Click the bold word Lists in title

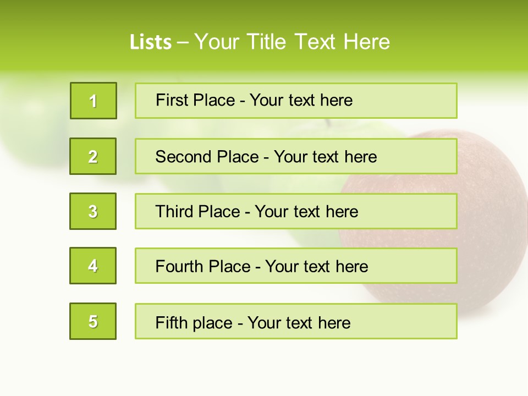(x=151, y=42)
